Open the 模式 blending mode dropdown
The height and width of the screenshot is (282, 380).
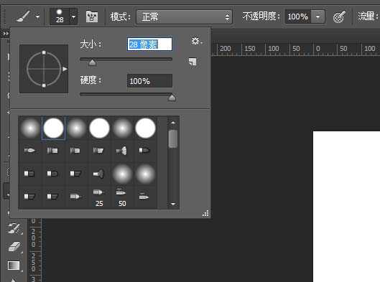pyautogui.click(x=185, y=17)
